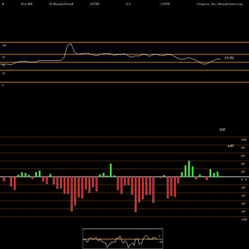Image resolution: width=249 pixels, height=249 pixels.
Task: Click the -40 label on MR axis
Action: [243, 196]
